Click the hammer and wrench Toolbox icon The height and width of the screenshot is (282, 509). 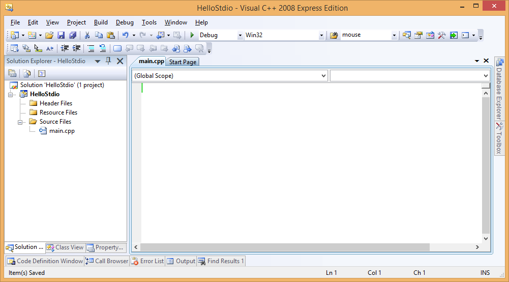click(442, 35)
